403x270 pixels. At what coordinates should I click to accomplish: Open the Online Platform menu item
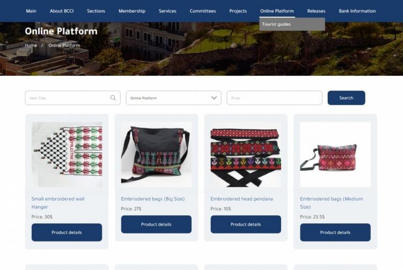(277, 11)
